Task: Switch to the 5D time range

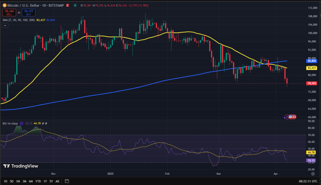Action: pos(12,181)
